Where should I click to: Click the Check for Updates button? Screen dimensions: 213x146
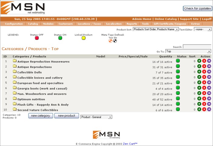coord(197,8)
